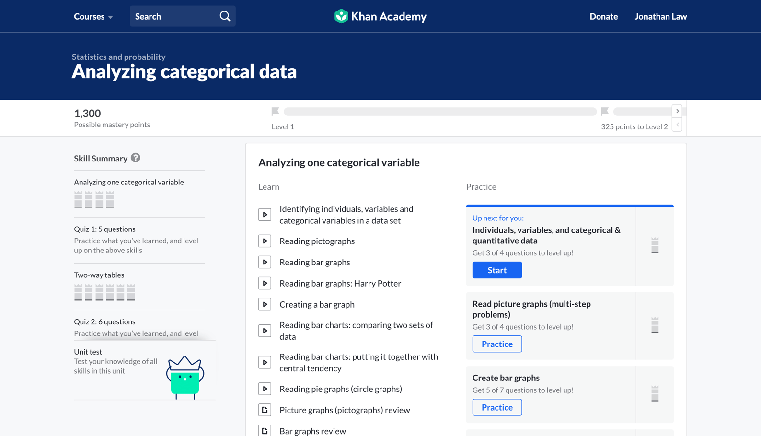Open the Jonathan Law account menu

tap(660, 16)
